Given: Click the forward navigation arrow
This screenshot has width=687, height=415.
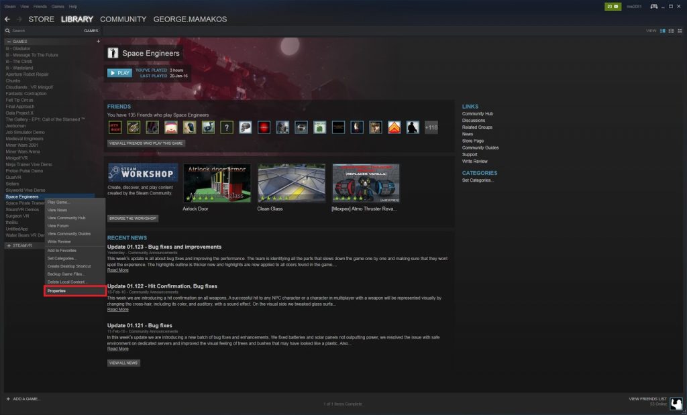Looking at the screenshot, I should pyautogui.click(x=19, y=19).
